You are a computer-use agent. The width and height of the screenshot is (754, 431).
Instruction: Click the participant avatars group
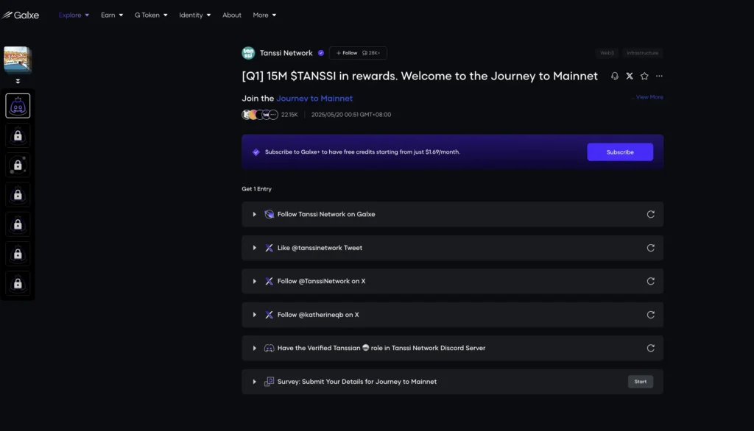260,114
